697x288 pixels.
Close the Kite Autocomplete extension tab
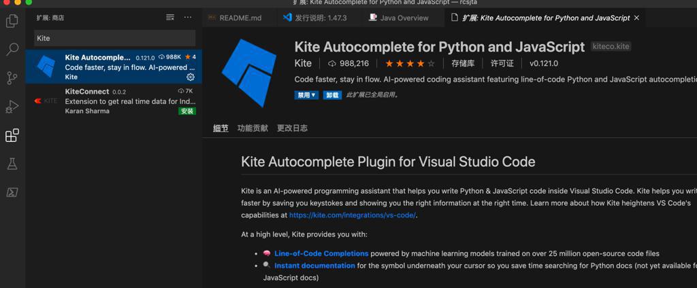pyautogui.click(x=636, y=18)
